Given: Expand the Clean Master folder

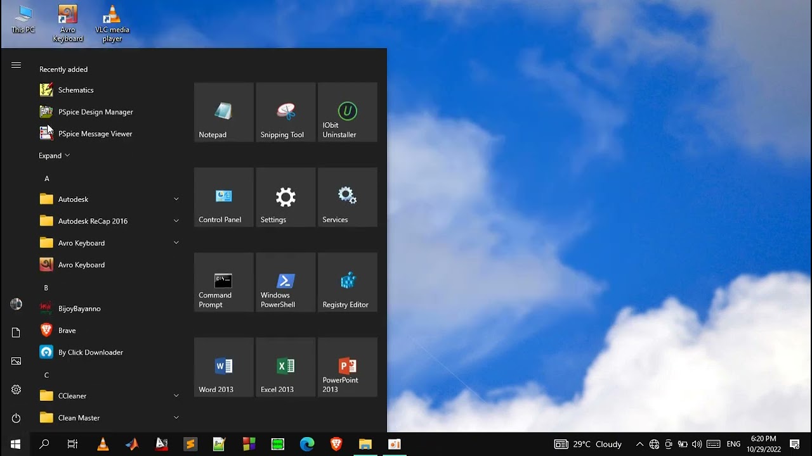Looking at the screenshot, I should [110, 418].
